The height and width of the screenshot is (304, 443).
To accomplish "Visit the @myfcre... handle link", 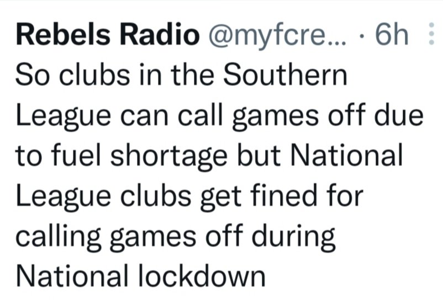I will [277, 36].
